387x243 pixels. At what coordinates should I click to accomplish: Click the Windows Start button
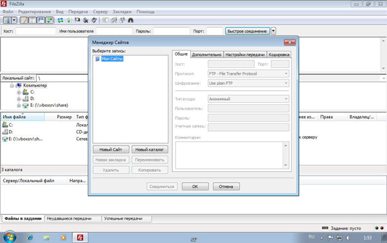coord(10,237)
